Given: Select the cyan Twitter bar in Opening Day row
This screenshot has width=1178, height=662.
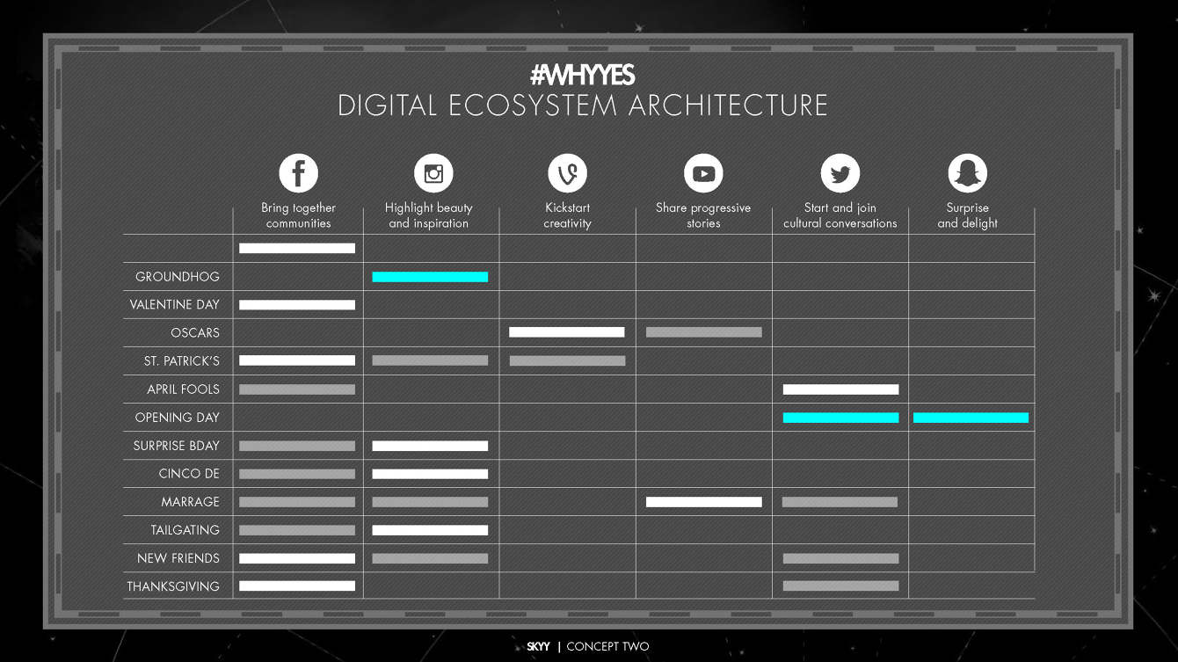Looking at the screenshot, I should pos(840,418).
